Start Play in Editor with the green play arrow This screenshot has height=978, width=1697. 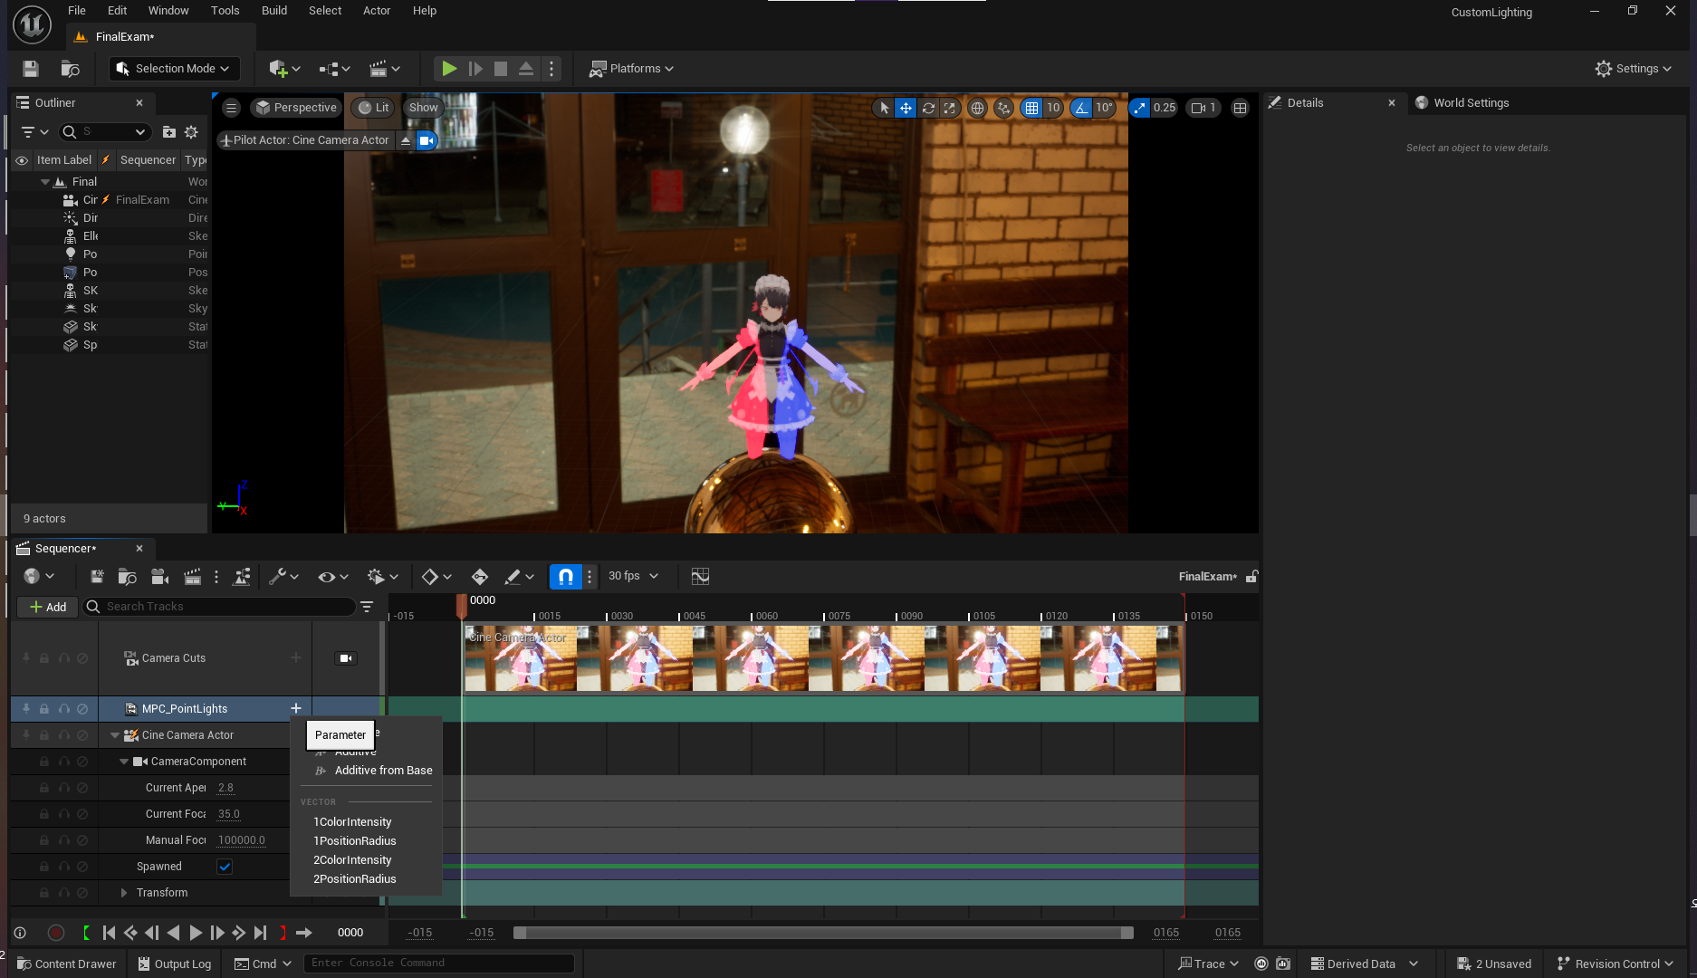449,69
